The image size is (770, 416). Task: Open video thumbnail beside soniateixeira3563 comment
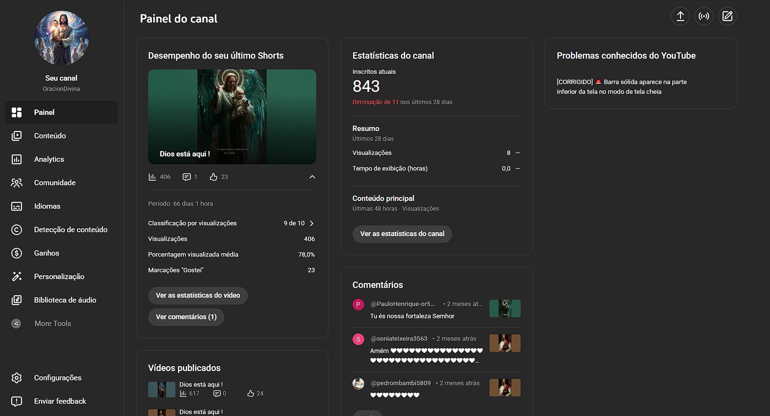coord(505,343)
